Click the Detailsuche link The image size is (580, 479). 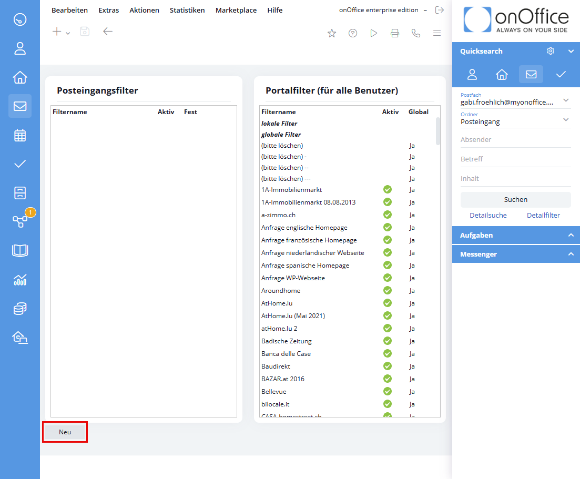[x=488, y=215]
